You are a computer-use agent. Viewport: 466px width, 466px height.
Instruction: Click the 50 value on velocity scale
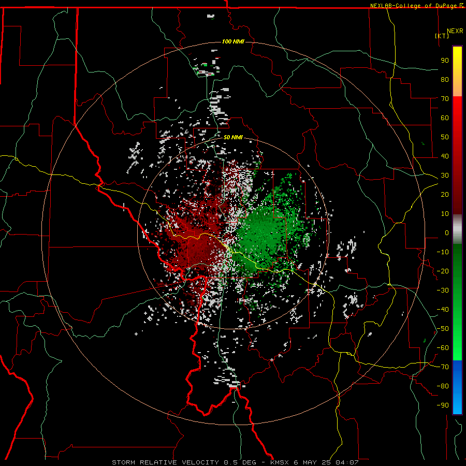pyautogui.click(x=445, y=137)
